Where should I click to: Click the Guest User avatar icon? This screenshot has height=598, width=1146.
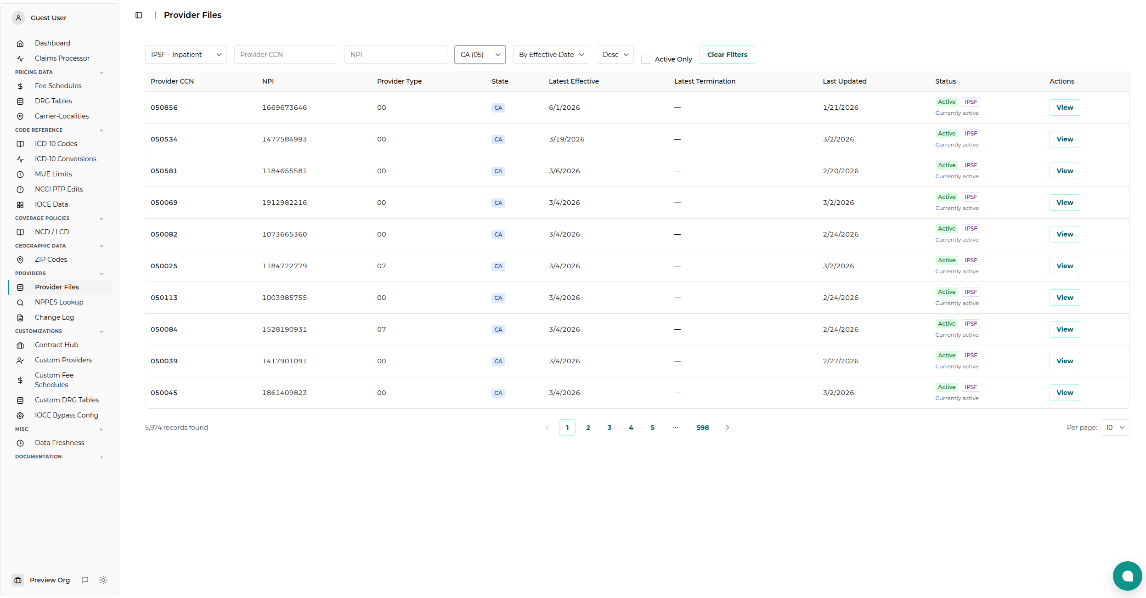pos(18,18)
